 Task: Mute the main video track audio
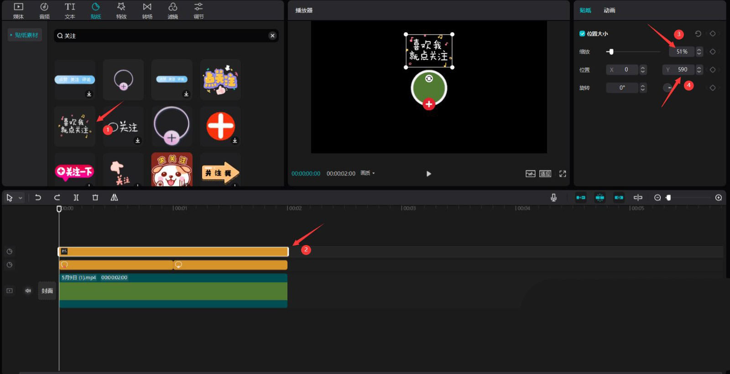tap(28, 291)
